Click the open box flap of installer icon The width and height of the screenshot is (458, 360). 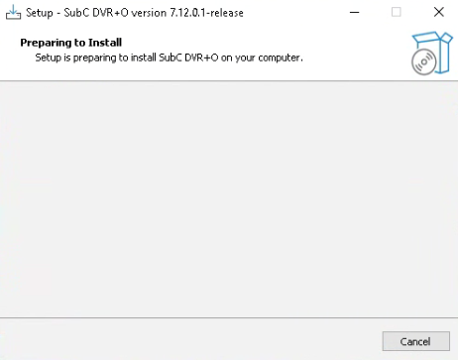[433, 38]
